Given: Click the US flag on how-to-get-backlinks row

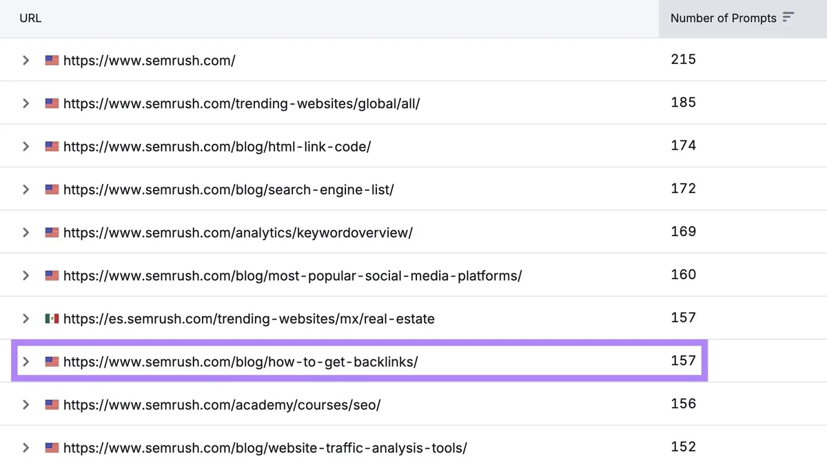Looking at the screenshot, I should [x=52, y=362].
